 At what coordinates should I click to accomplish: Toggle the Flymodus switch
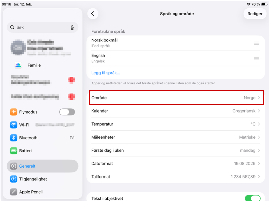67,112
